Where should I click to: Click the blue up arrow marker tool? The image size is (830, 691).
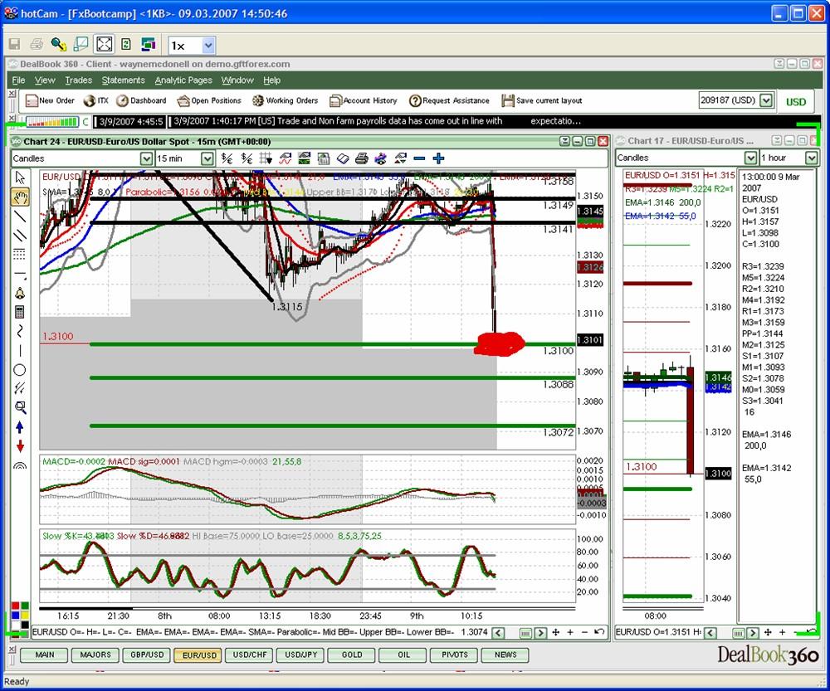[20, 427]
